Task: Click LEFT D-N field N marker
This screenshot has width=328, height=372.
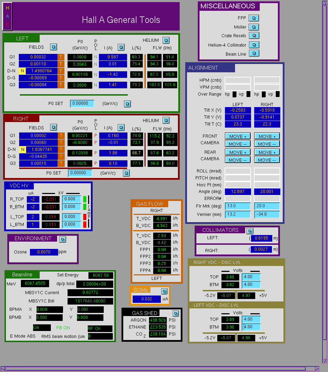Action: click(x=22, y=71)
